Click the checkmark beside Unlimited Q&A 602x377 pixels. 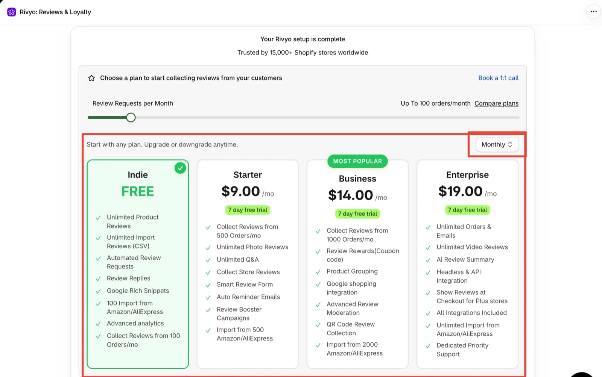(208, 260)
